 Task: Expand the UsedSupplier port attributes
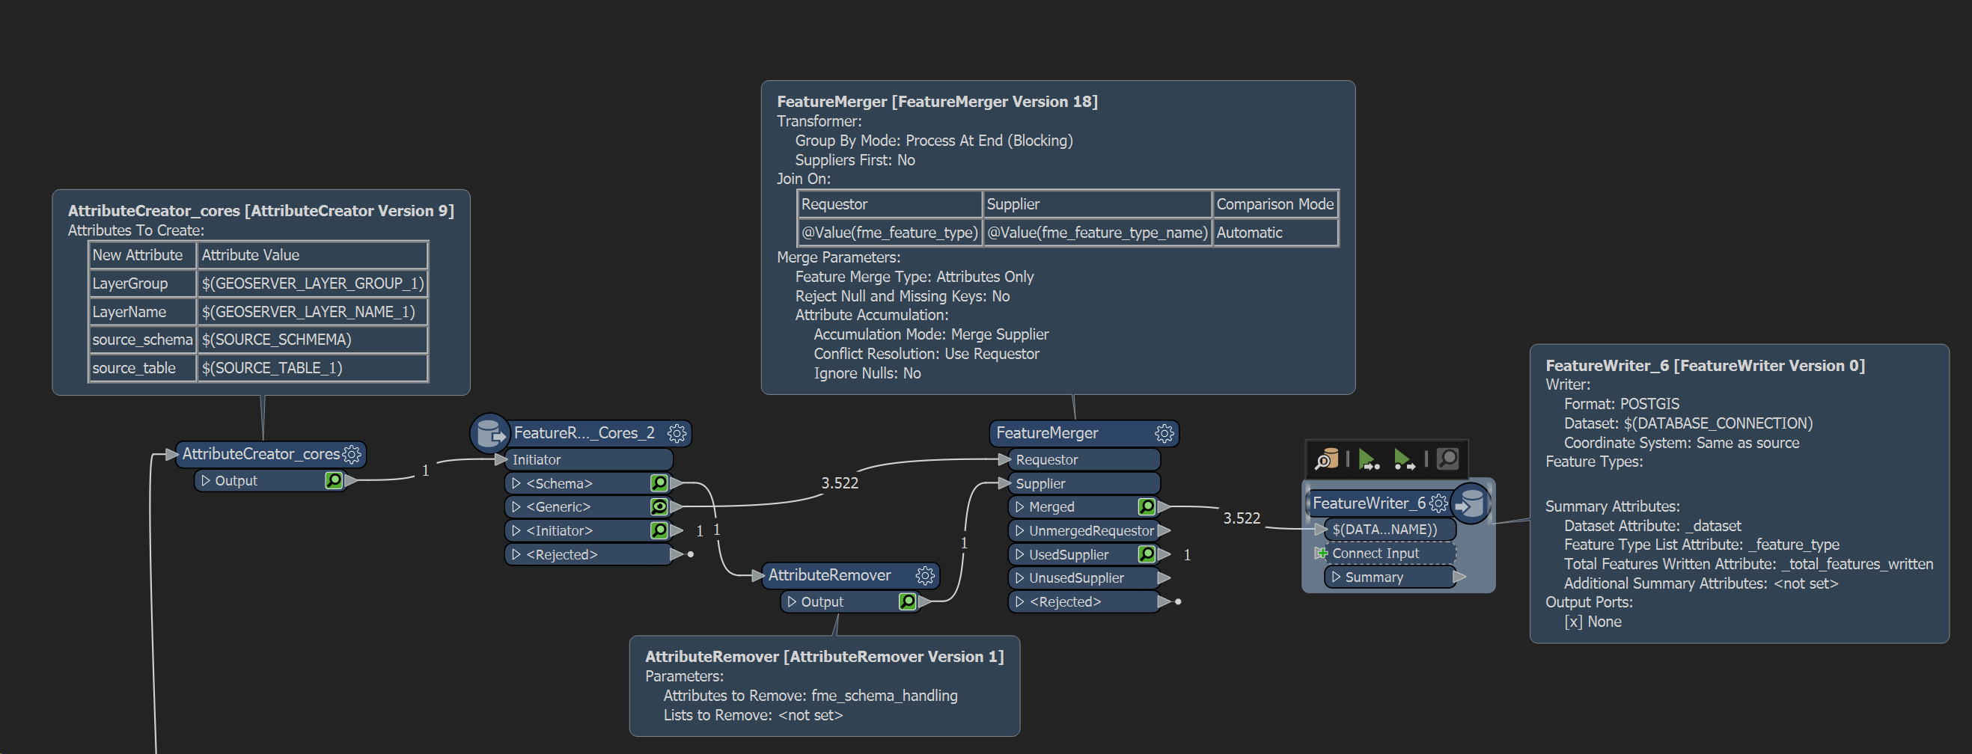(x=1020, y=555)
